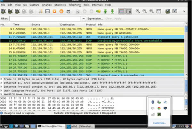
Task: Click the List capture interfaces toolbar icon
Action: [3, 11]
